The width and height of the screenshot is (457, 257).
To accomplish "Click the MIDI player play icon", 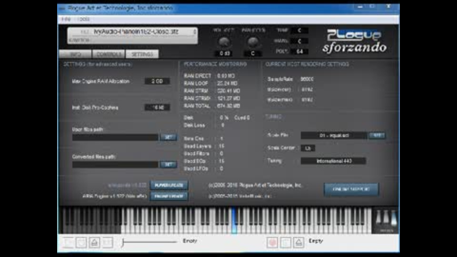I will click(x=68, y=242).
